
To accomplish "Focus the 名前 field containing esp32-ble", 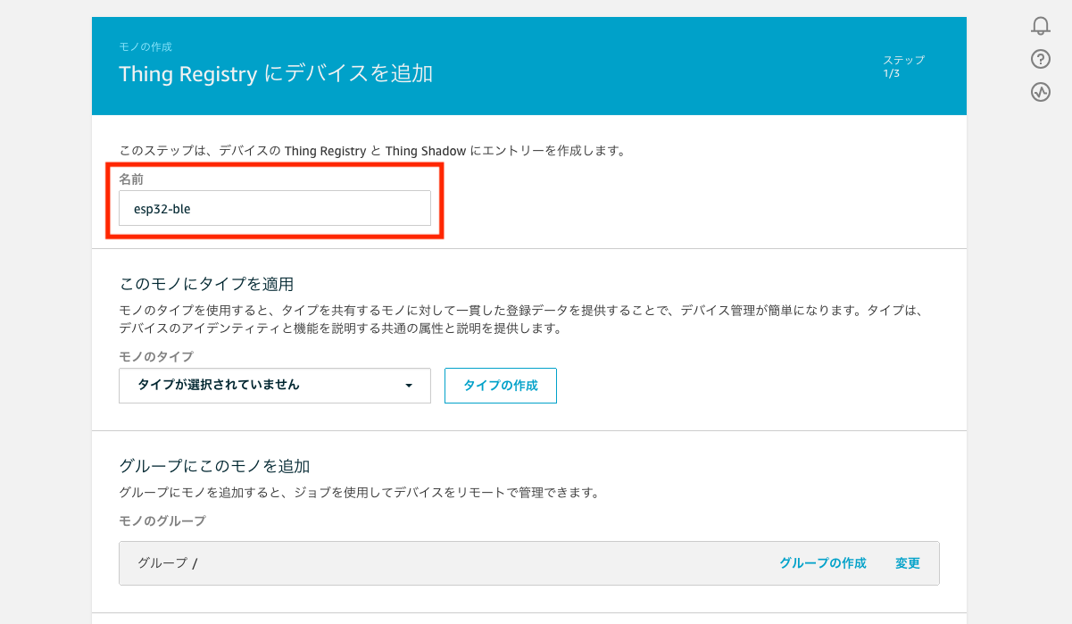I will coord(274,208).
